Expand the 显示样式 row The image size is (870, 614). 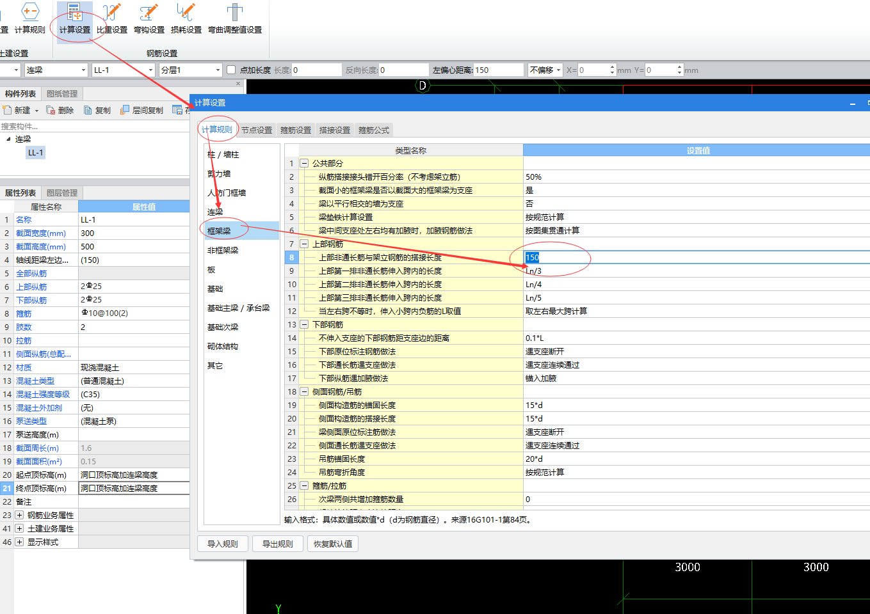pyautogui.click(x=19, y=542)
